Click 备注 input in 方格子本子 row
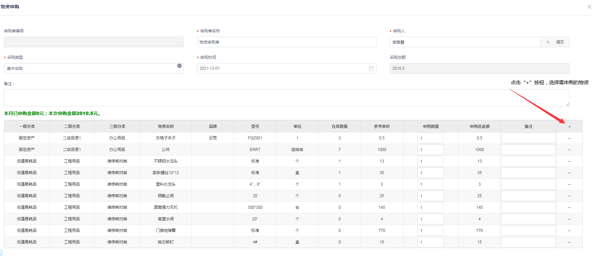592x256 pixels. coord(528,138)
